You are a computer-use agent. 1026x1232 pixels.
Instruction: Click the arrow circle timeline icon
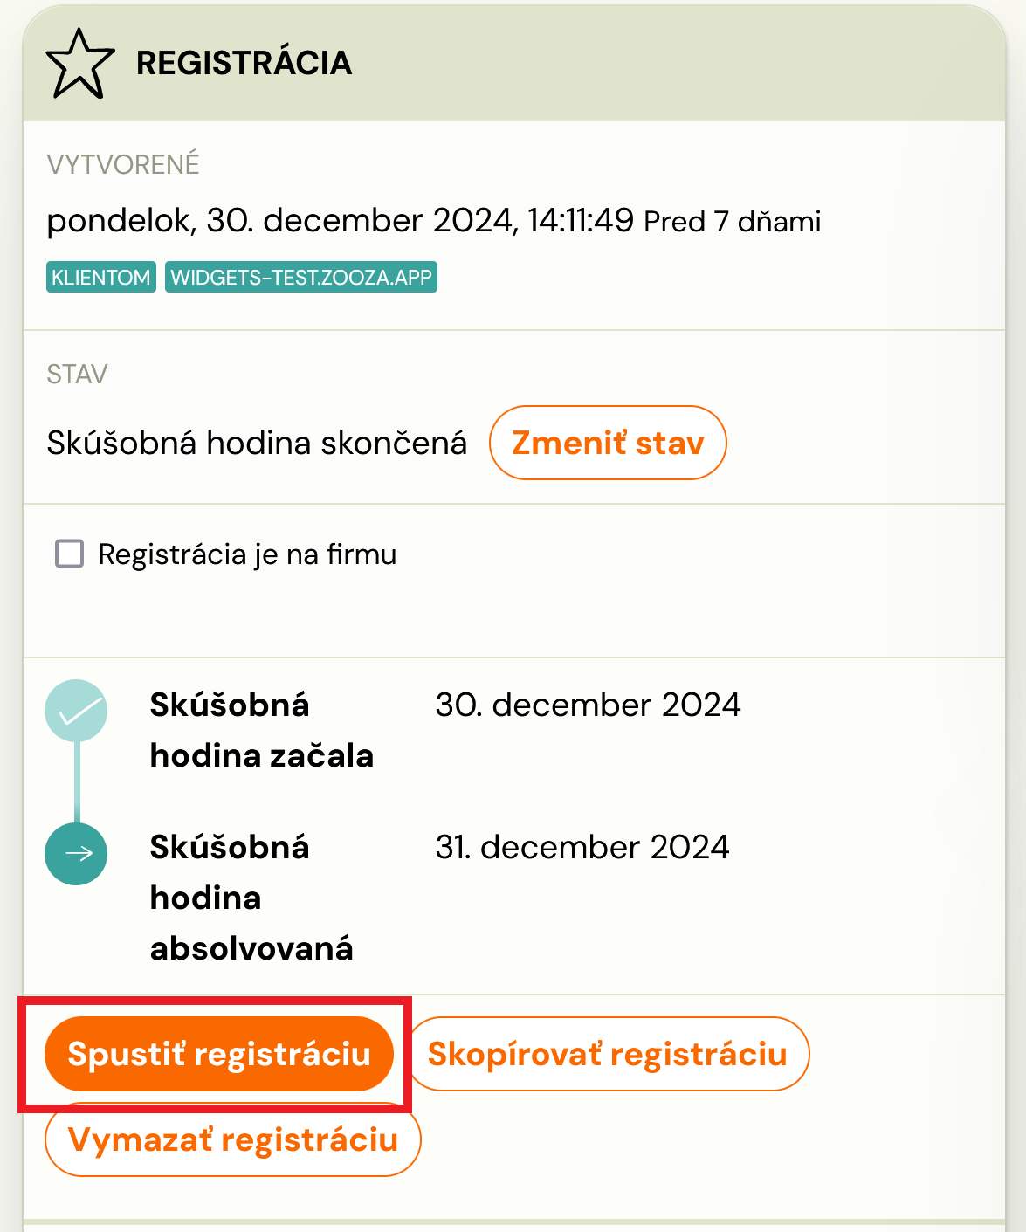pos(76,853)
